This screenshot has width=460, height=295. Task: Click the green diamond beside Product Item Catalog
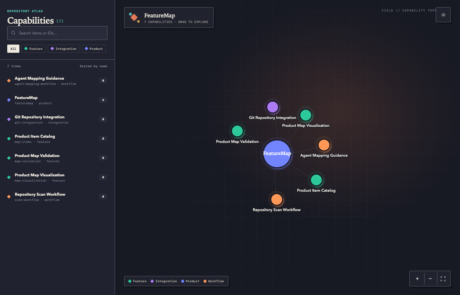(x=9, y=139)
